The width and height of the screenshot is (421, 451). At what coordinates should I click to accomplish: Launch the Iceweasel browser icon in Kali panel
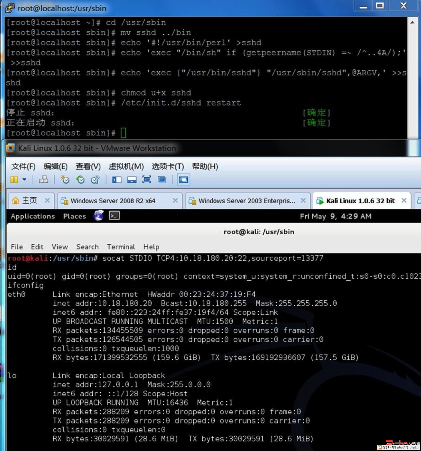pos(99,216)
